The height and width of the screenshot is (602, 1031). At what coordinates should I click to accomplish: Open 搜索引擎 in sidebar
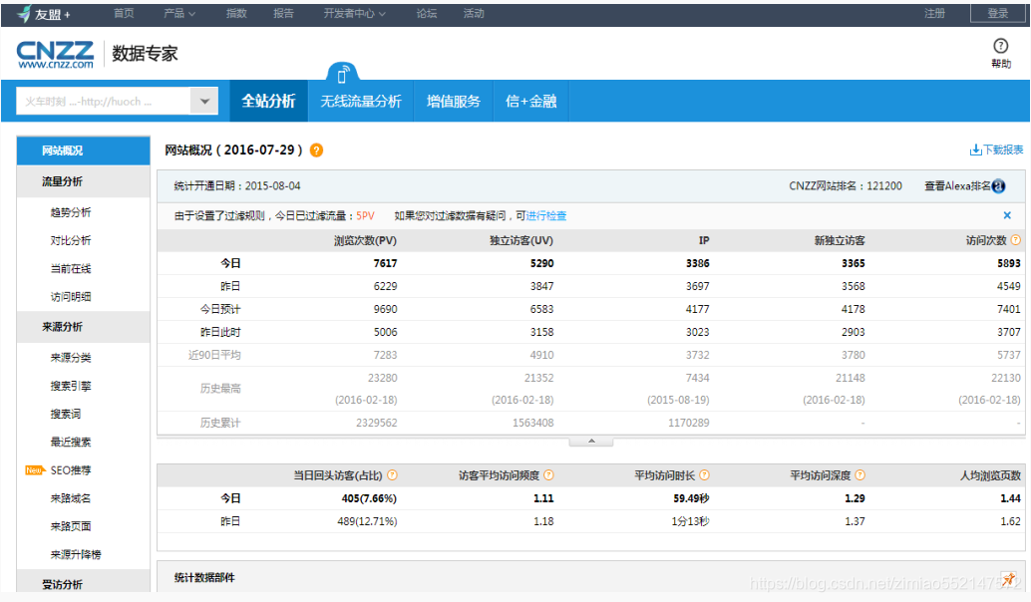(71, 386)
